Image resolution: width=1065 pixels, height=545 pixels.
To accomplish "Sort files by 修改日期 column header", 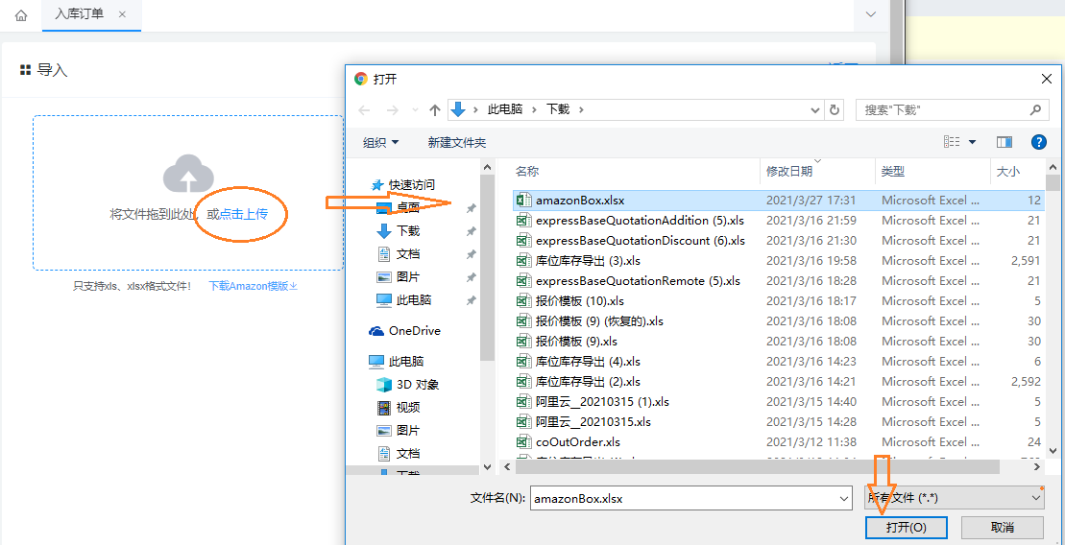I will [x=788, y=172].
